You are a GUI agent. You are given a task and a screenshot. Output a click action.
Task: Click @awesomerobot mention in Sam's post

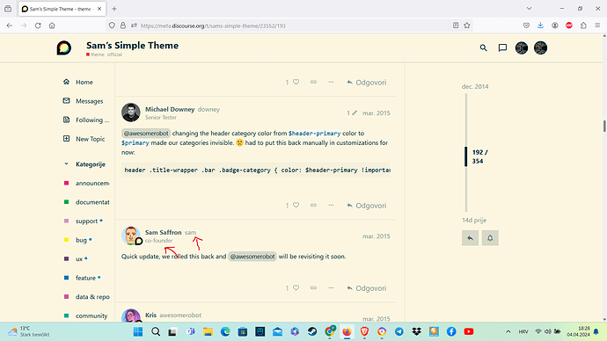tap(252, 257)
